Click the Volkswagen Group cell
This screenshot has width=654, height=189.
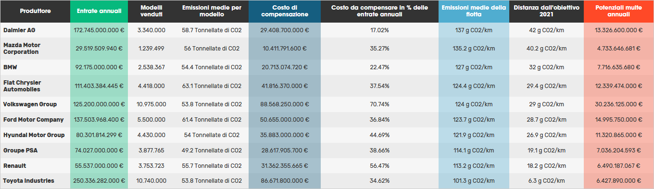pyautogui.click(x=30, y=104)
